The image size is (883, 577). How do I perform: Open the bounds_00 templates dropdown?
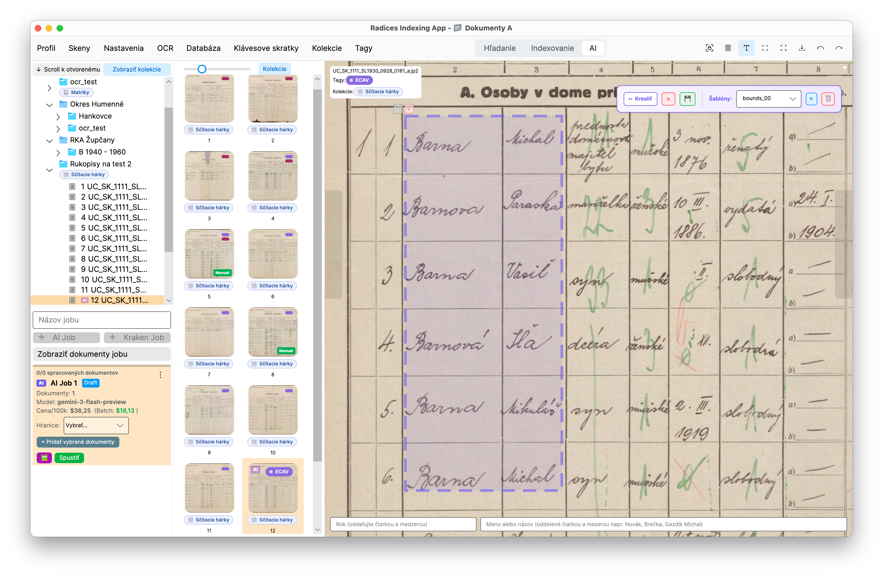[x=768, y=99]
